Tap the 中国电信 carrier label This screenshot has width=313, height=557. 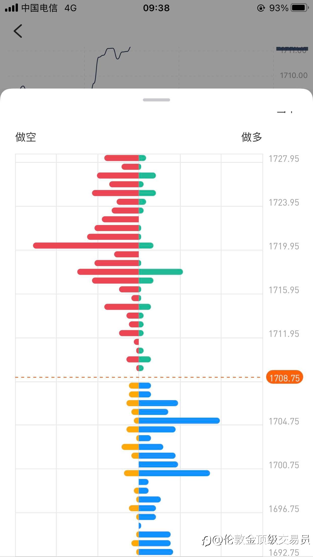[39, 8]
